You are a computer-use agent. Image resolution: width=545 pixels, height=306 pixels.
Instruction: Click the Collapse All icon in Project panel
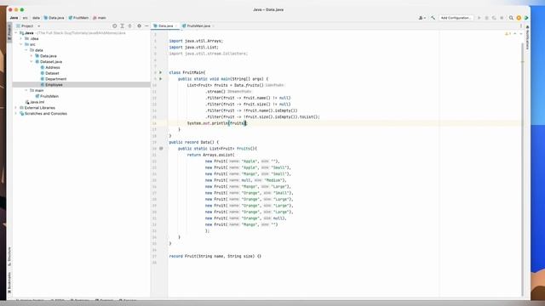130,26
